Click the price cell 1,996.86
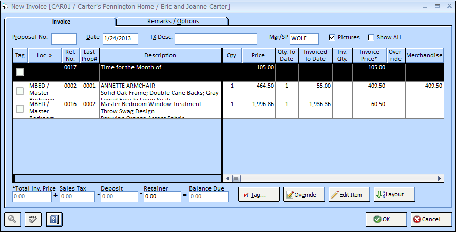 (x=258, y=109)
